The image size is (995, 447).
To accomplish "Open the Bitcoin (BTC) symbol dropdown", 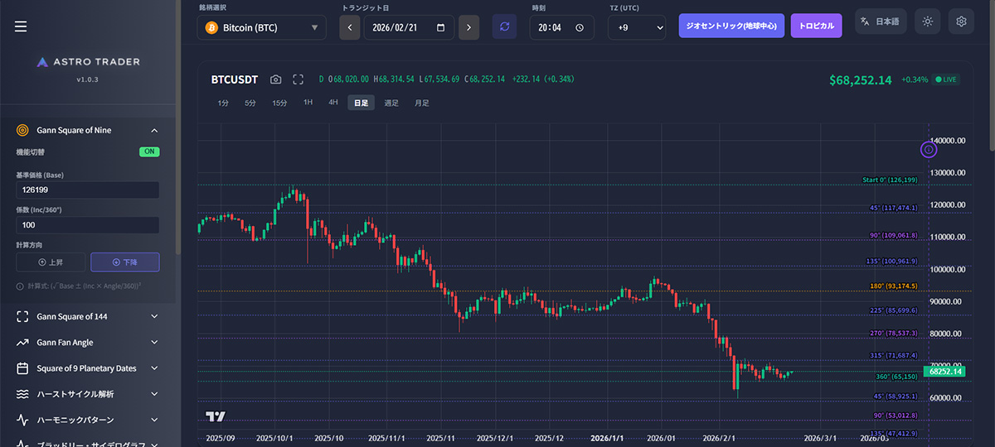I will pos(262,27).
